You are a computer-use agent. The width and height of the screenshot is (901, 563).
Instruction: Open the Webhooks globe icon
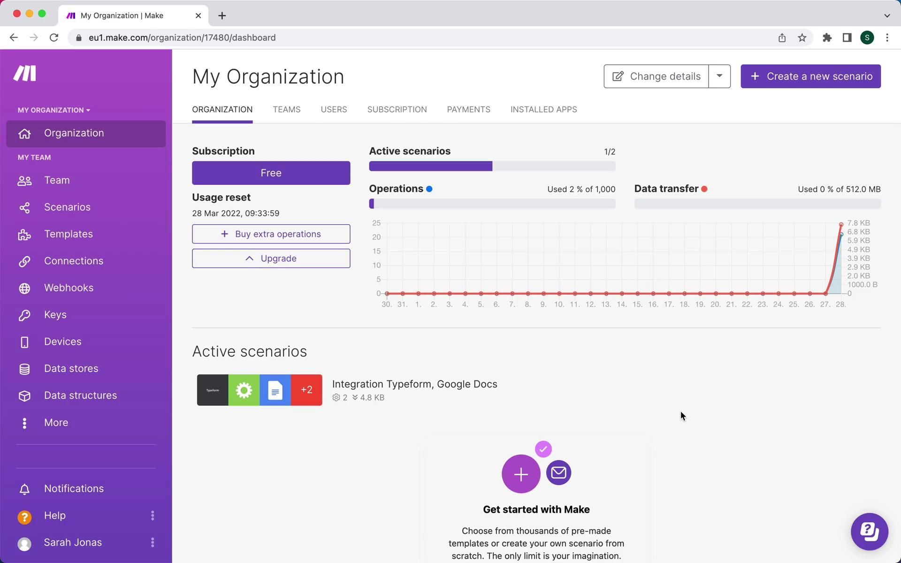click(x=24, y=288)
